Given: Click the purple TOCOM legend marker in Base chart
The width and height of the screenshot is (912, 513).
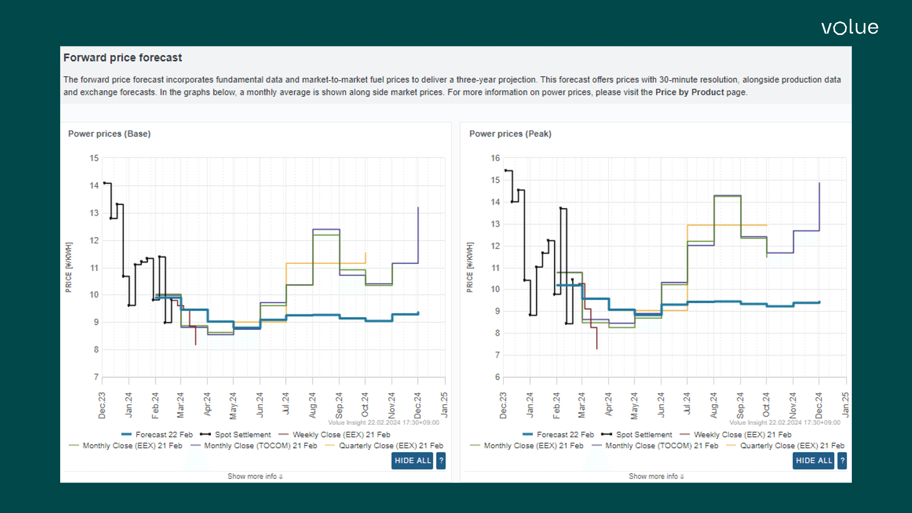Looking at the screenshot, I should (x=195, y=446).
